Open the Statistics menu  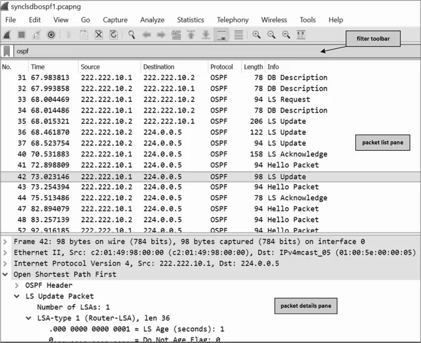tap(190, 20)
